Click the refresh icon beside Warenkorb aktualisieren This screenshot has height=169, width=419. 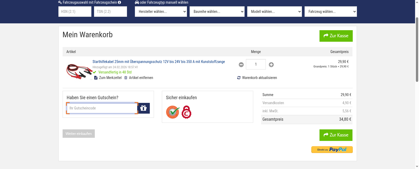239,78
